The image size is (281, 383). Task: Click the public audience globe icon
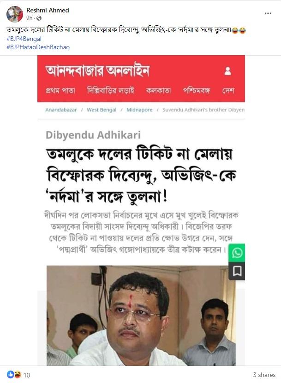(x=39, y=18)
